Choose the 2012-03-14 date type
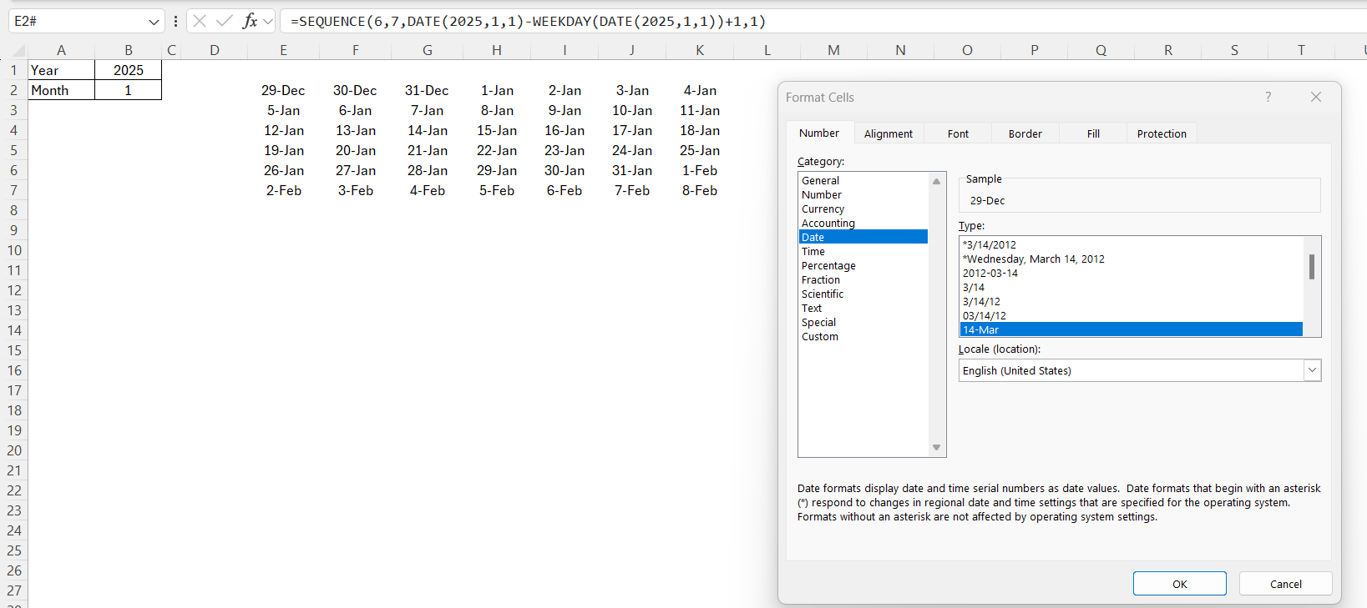This screenshot has height=608, width=1367. (1132, 273)
